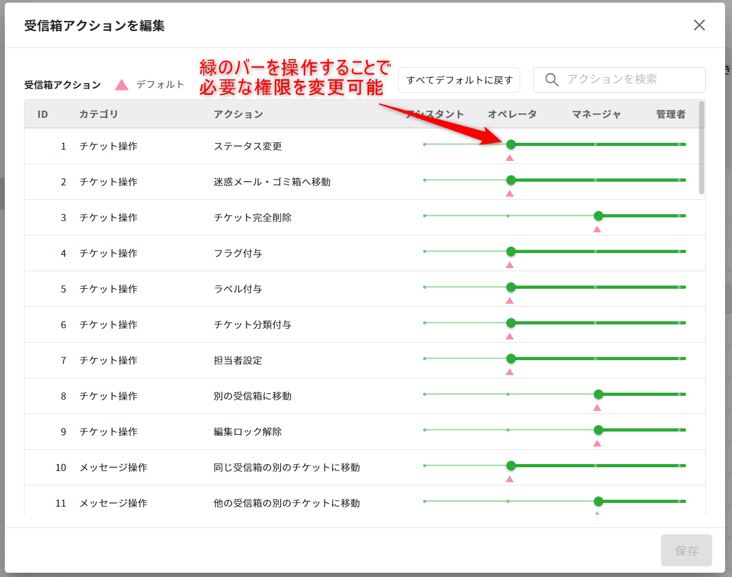The width and height of the screenshot is (732, 577).
Task: Click the slider handle for ステータス変更
Action: (511, 144)
